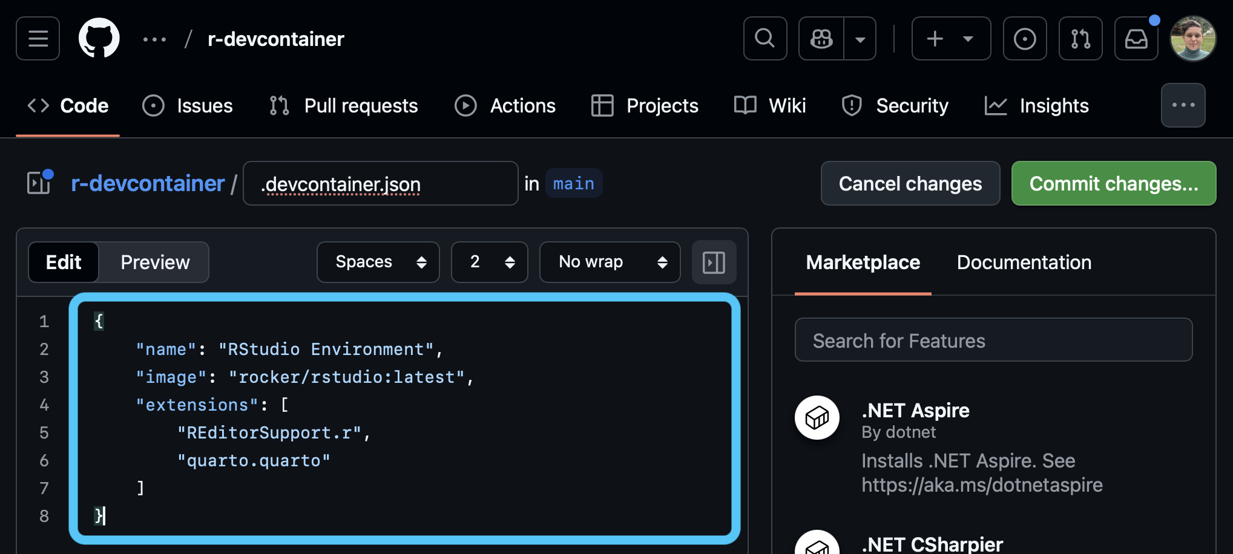Click "REditorSupport.r" on line 5
This screenshot has height=554, width=1233.
point(269,433)
